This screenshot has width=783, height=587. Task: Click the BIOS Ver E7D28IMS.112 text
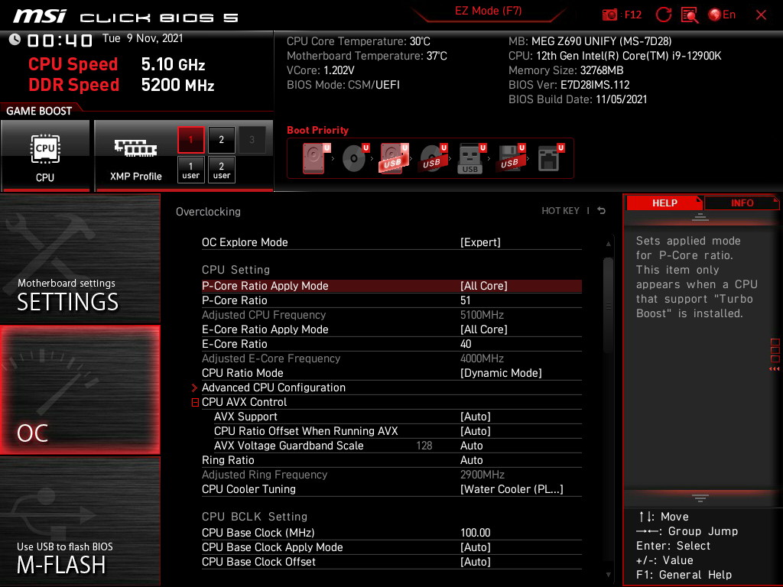569,85
